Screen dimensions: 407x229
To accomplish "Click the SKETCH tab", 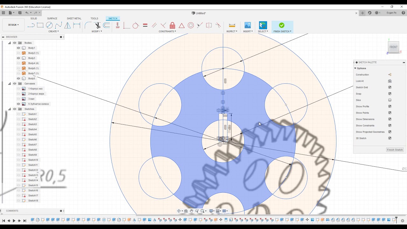I will (x=113, y=18).
